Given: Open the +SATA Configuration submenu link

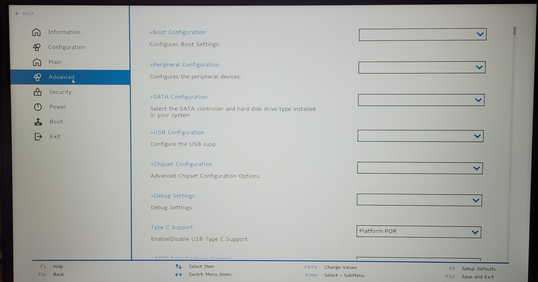Looking at the screenshot, I should tap(179, 97).
